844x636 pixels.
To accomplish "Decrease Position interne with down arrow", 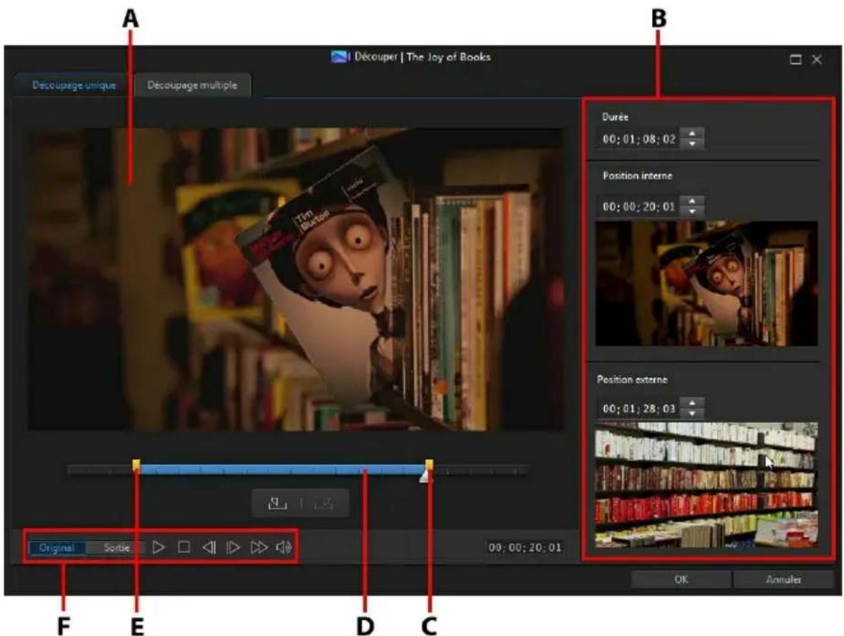I will click(690, 211).
